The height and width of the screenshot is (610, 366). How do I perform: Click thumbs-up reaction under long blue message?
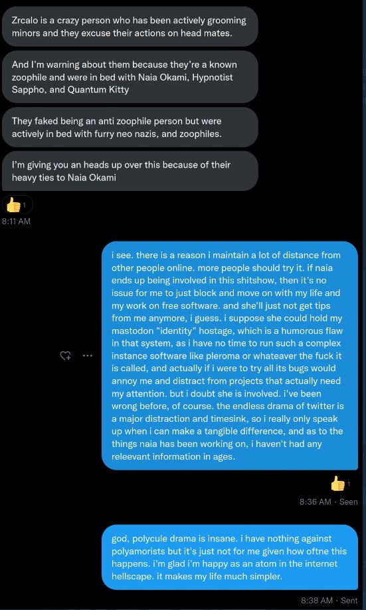click(x=337, y=484)
